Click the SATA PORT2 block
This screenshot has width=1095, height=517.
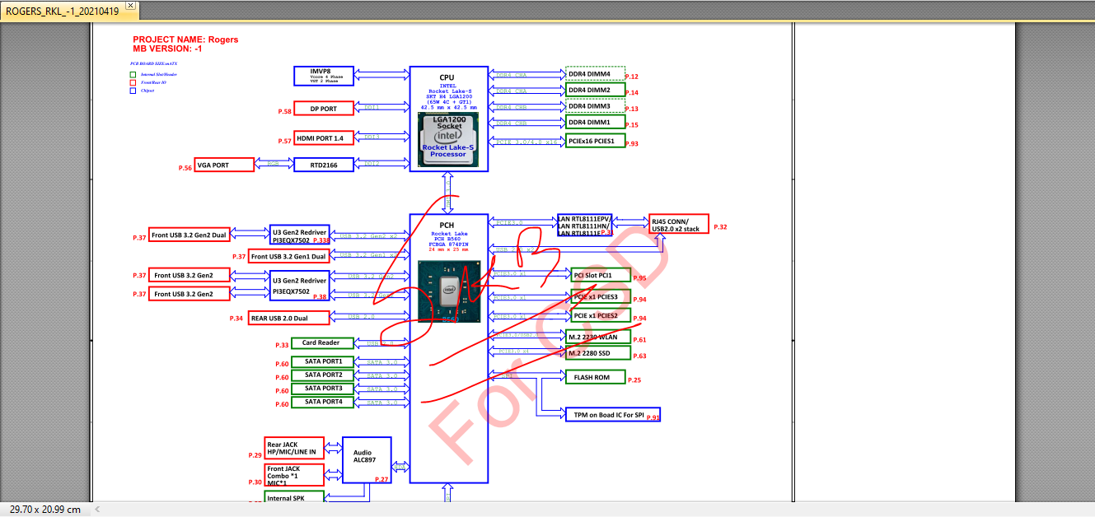(x=321, y=375)
